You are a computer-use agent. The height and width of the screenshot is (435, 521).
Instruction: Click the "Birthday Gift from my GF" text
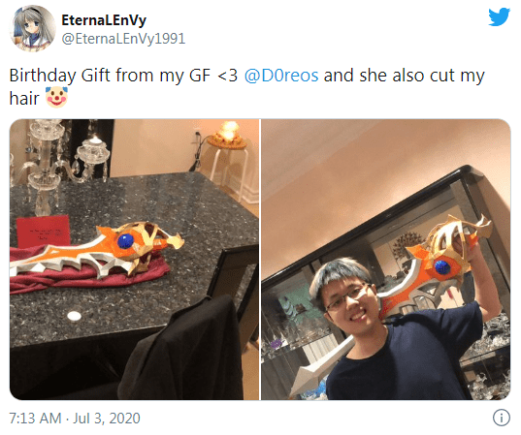(110, 76)
